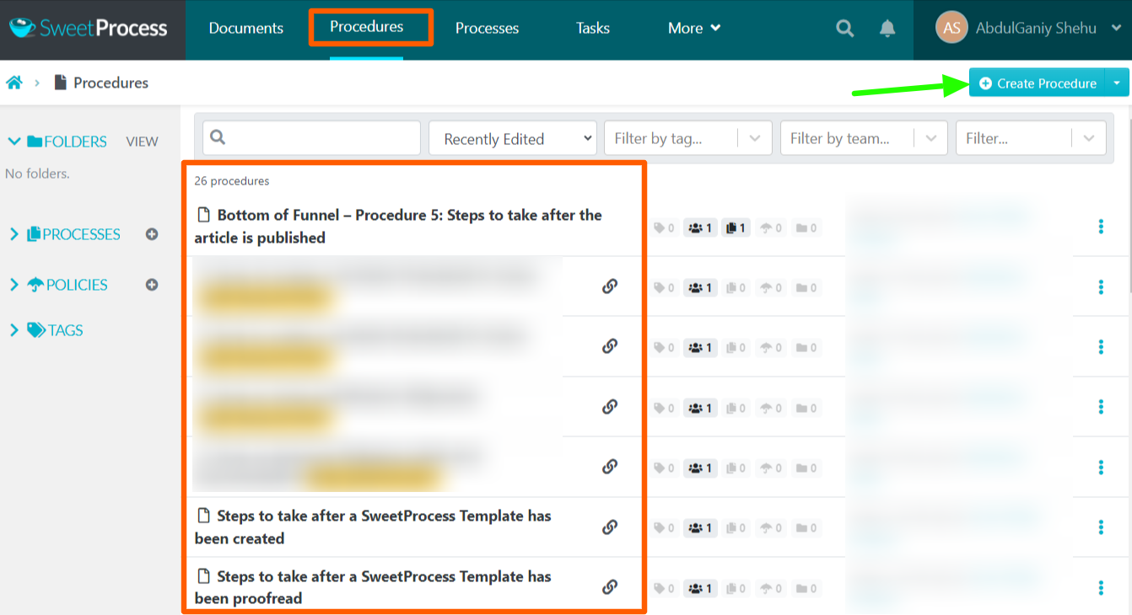Click team badge in 'Template has been proofread' row

[x=700, y=588]
